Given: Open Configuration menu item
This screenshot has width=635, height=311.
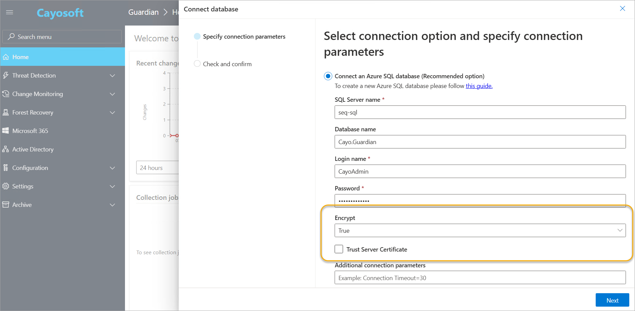Looking at the screenshot, I should [x=62, y=168].
